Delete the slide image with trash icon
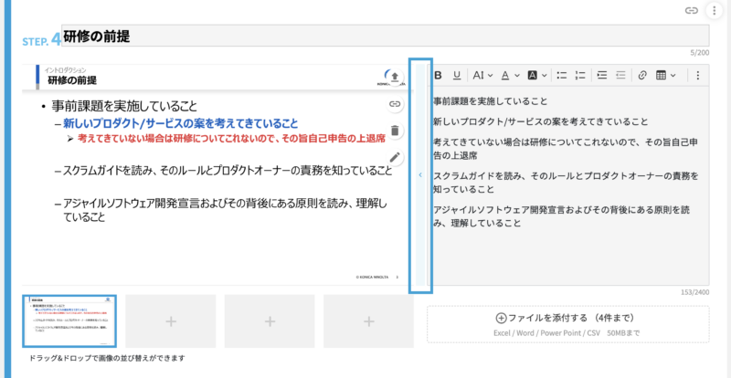The image size is (731, 378). coord(395,131)
